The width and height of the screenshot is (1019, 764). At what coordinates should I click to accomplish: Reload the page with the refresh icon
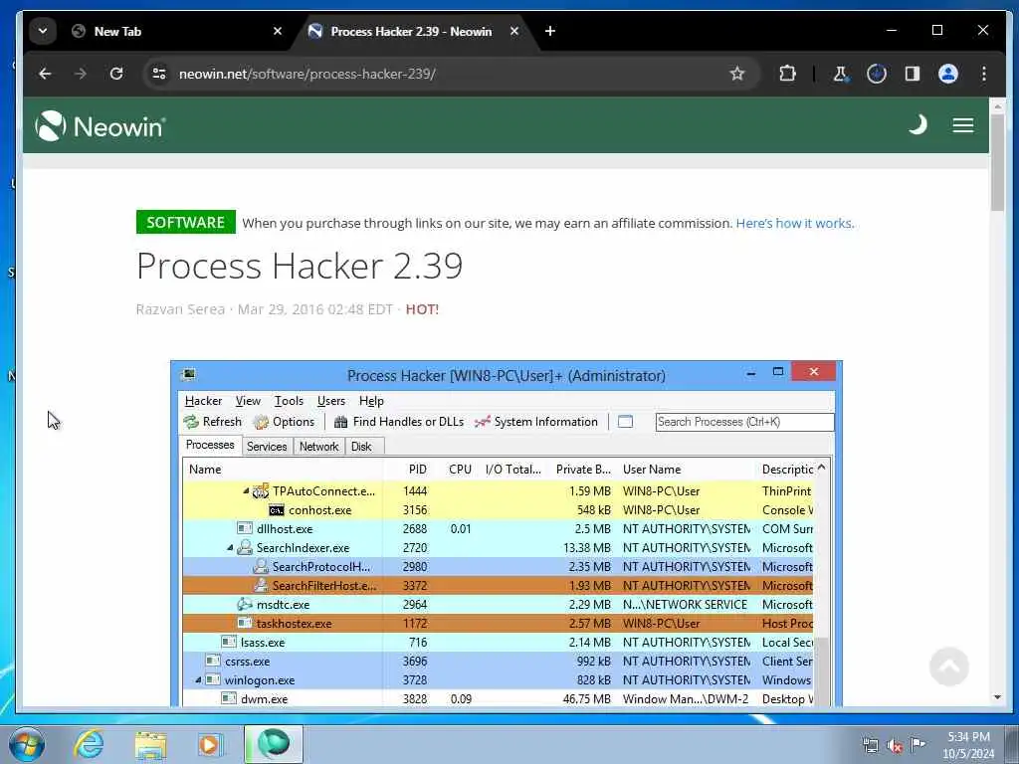(x=116, y=74)
